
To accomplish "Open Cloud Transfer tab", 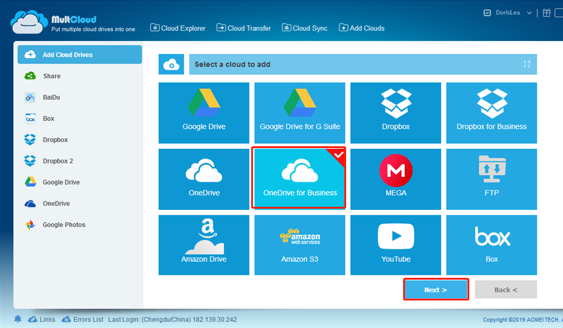I will click(243, 28).
